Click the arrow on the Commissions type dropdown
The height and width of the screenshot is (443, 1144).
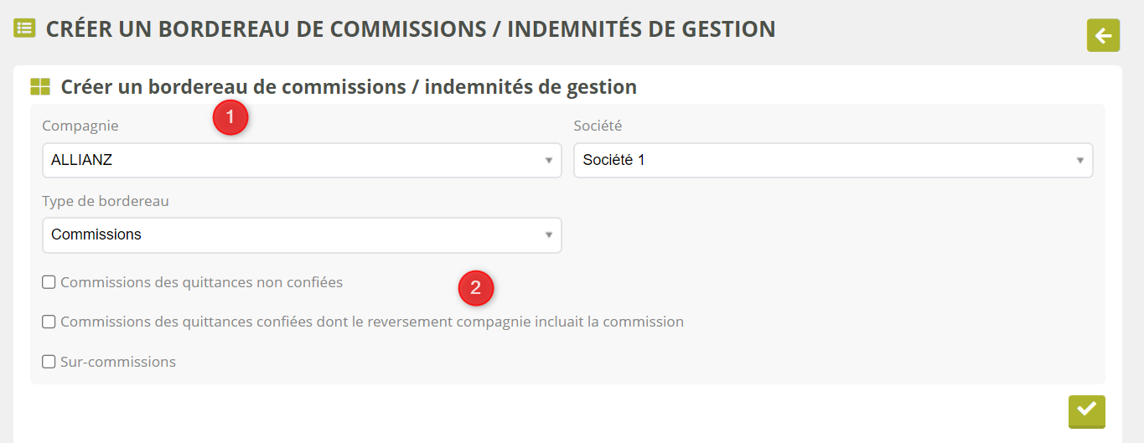point(548,235)
